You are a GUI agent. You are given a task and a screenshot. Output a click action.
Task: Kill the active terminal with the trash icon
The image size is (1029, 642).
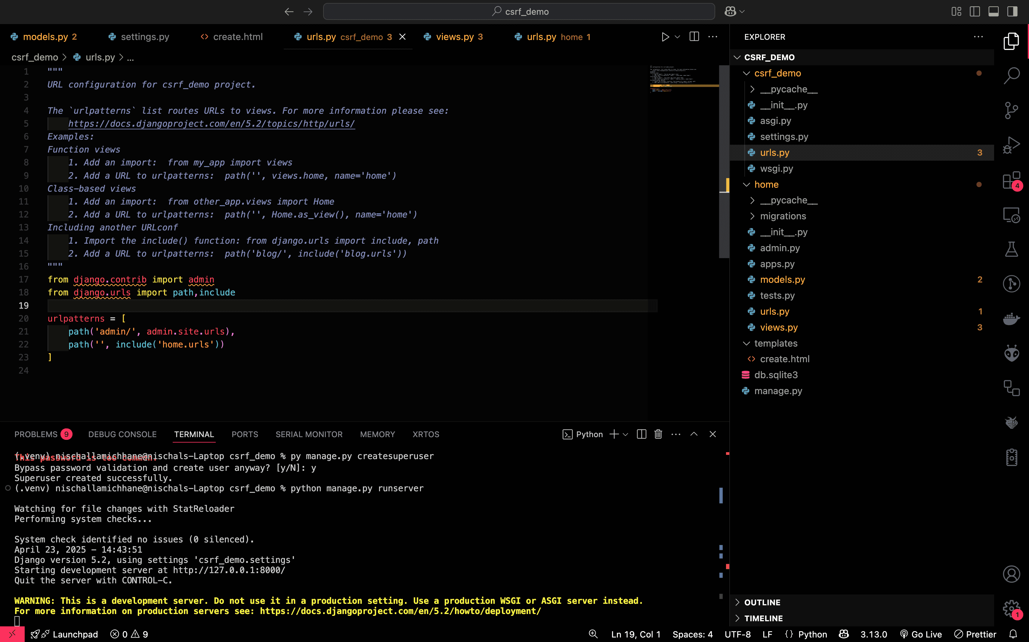pyautogui.click(x=658, y=434)
